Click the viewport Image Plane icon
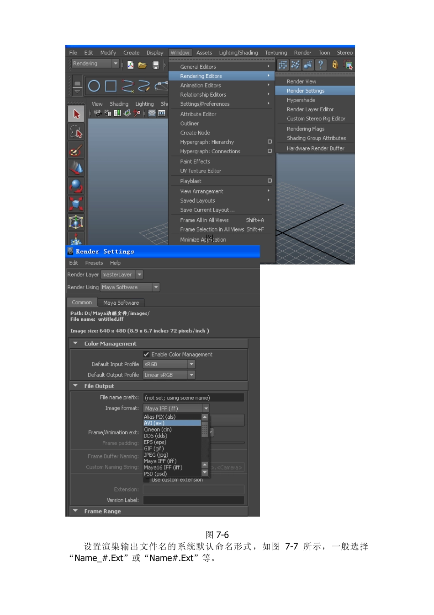Image resolution: width=434 pixels, height=615 pixels. (x=127, y=113)
